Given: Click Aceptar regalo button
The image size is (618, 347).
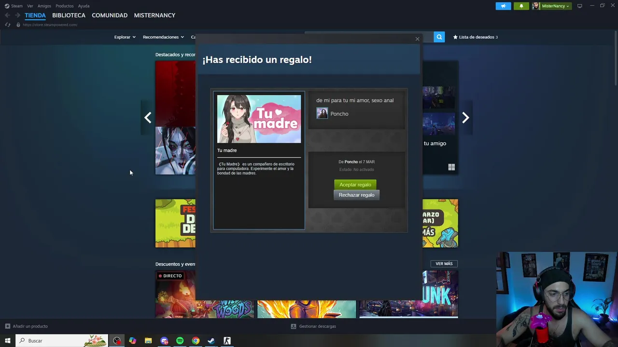Looking at the screenshot, I should pos(355,185).
